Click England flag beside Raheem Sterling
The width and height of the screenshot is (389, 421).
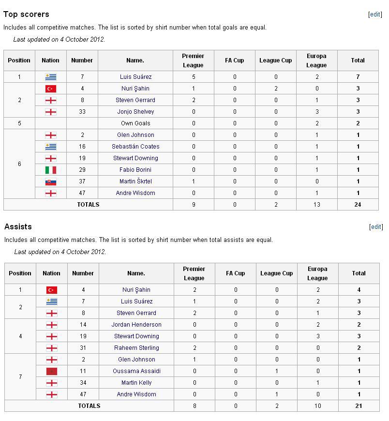pyautogui.click(x=52, y=348)
